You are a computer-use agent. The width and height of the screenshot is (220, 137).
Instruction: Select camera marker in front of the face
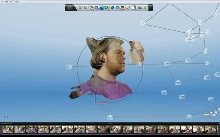pos(139,64)
